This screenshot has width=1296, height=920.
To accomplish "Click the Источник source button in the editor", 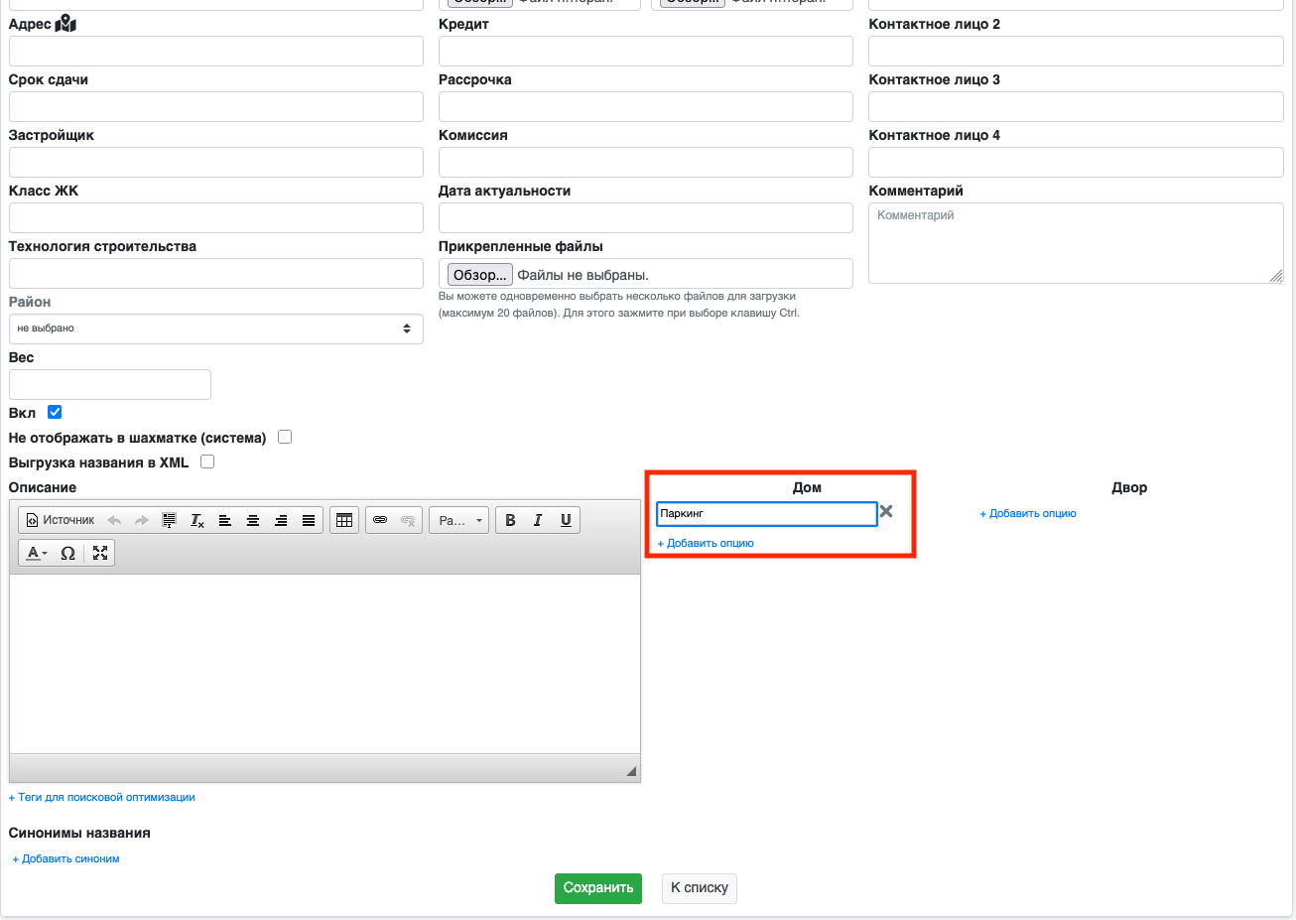I will pos(61,520).
